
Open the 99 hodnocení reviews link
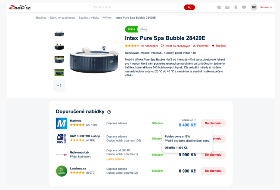tap(149, 46)
